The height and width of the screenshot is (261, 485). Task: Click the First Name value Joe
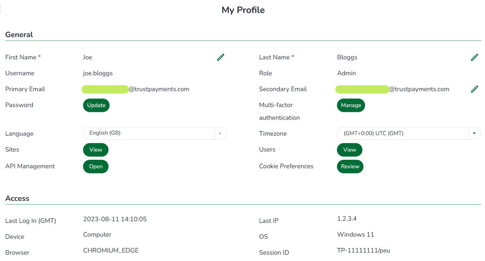coord(88,58)
